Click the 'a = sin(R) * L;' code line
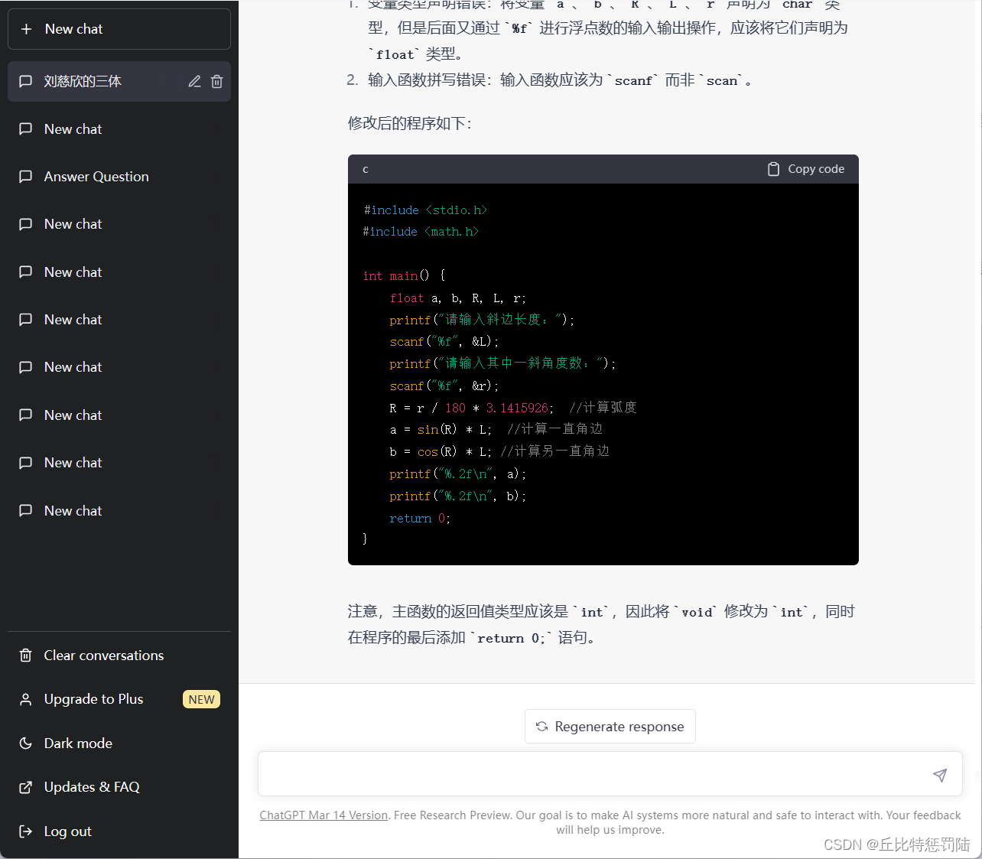The image size is (982, 859). (x=441, y=429)
